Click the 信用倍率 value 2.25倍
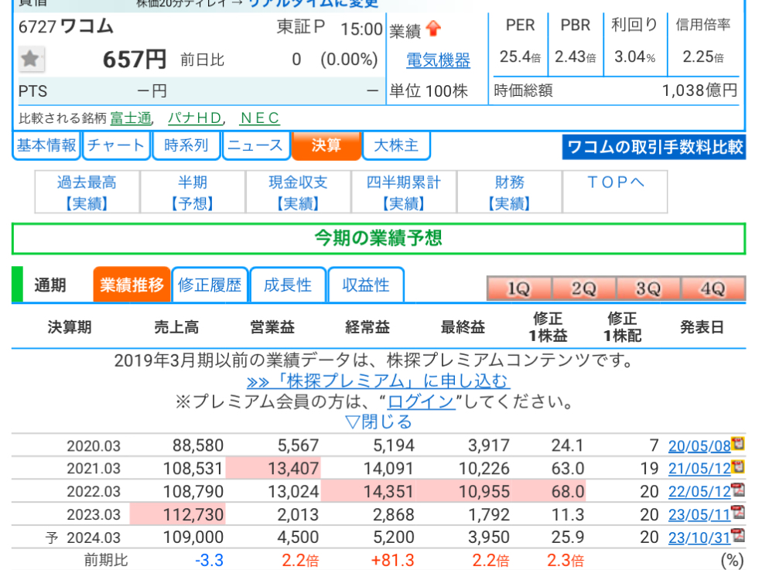769x570 pixels. (703, 57)
